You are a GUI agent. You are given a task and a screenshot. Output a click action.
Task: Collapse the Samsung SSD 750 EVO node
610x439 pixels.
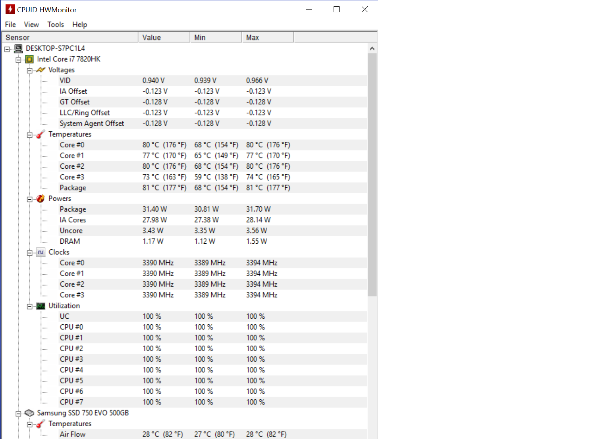18,414
